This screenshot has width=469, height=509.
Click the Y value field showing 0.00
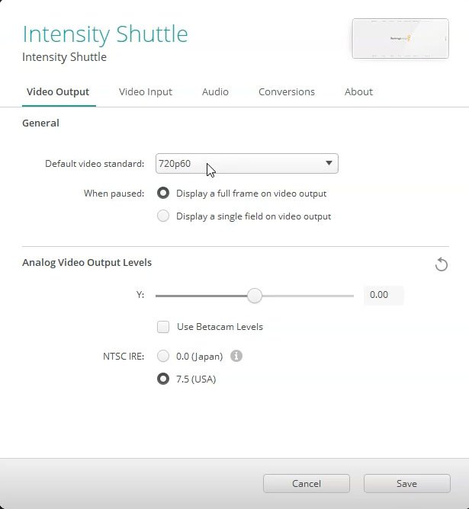(383, 295)
